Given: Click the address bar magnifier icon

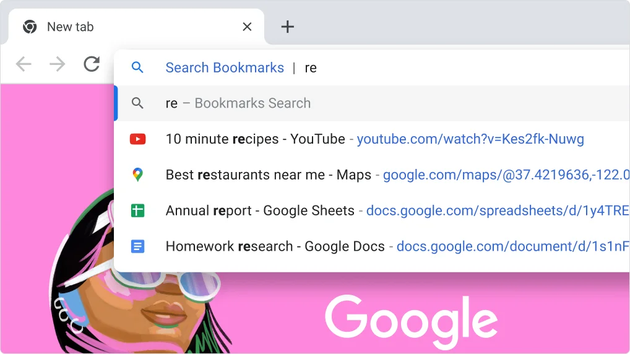Looking at the screenshot, I should 137,67.
